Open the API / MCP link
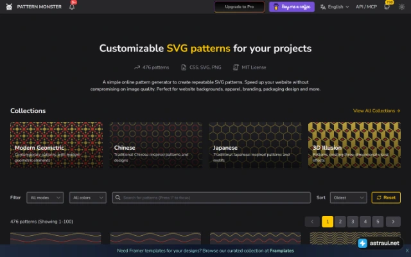Viewport: 411px width, 257px height. tap(366, 7)
